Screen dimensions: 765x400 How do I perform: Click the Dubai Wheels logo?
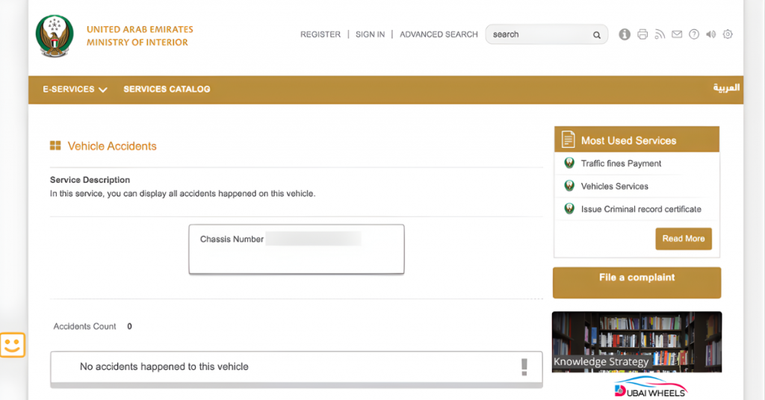[x=651, y=387]
